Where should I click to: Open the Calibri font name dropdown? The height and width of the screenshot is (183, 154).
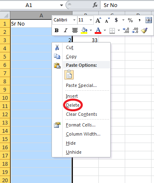point(74,20)
